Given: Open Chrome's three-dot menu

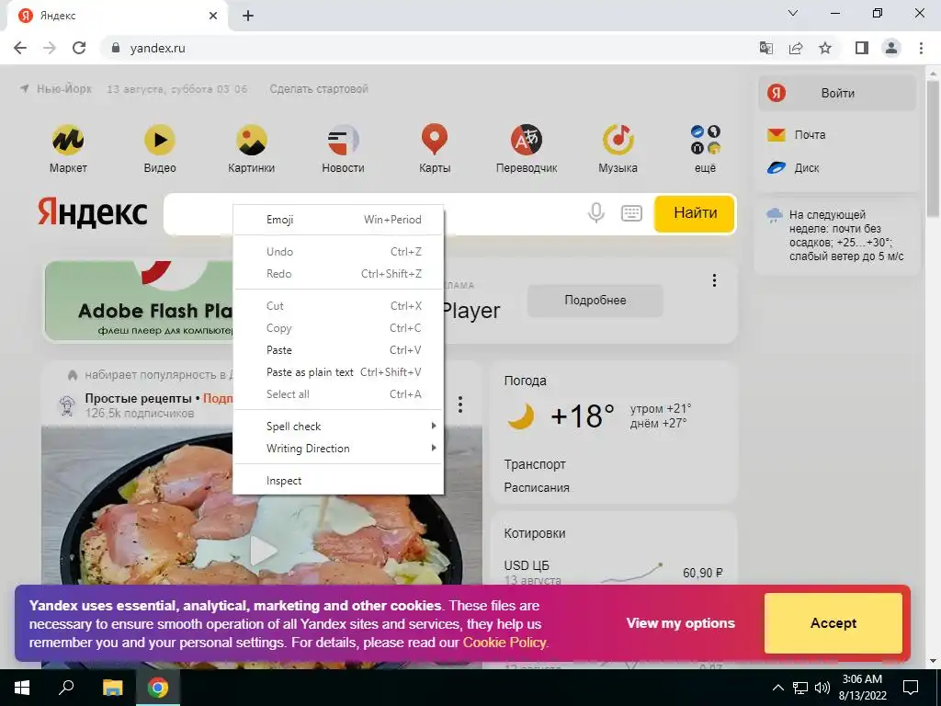Looking at the screenshot, I should (921, 48).
